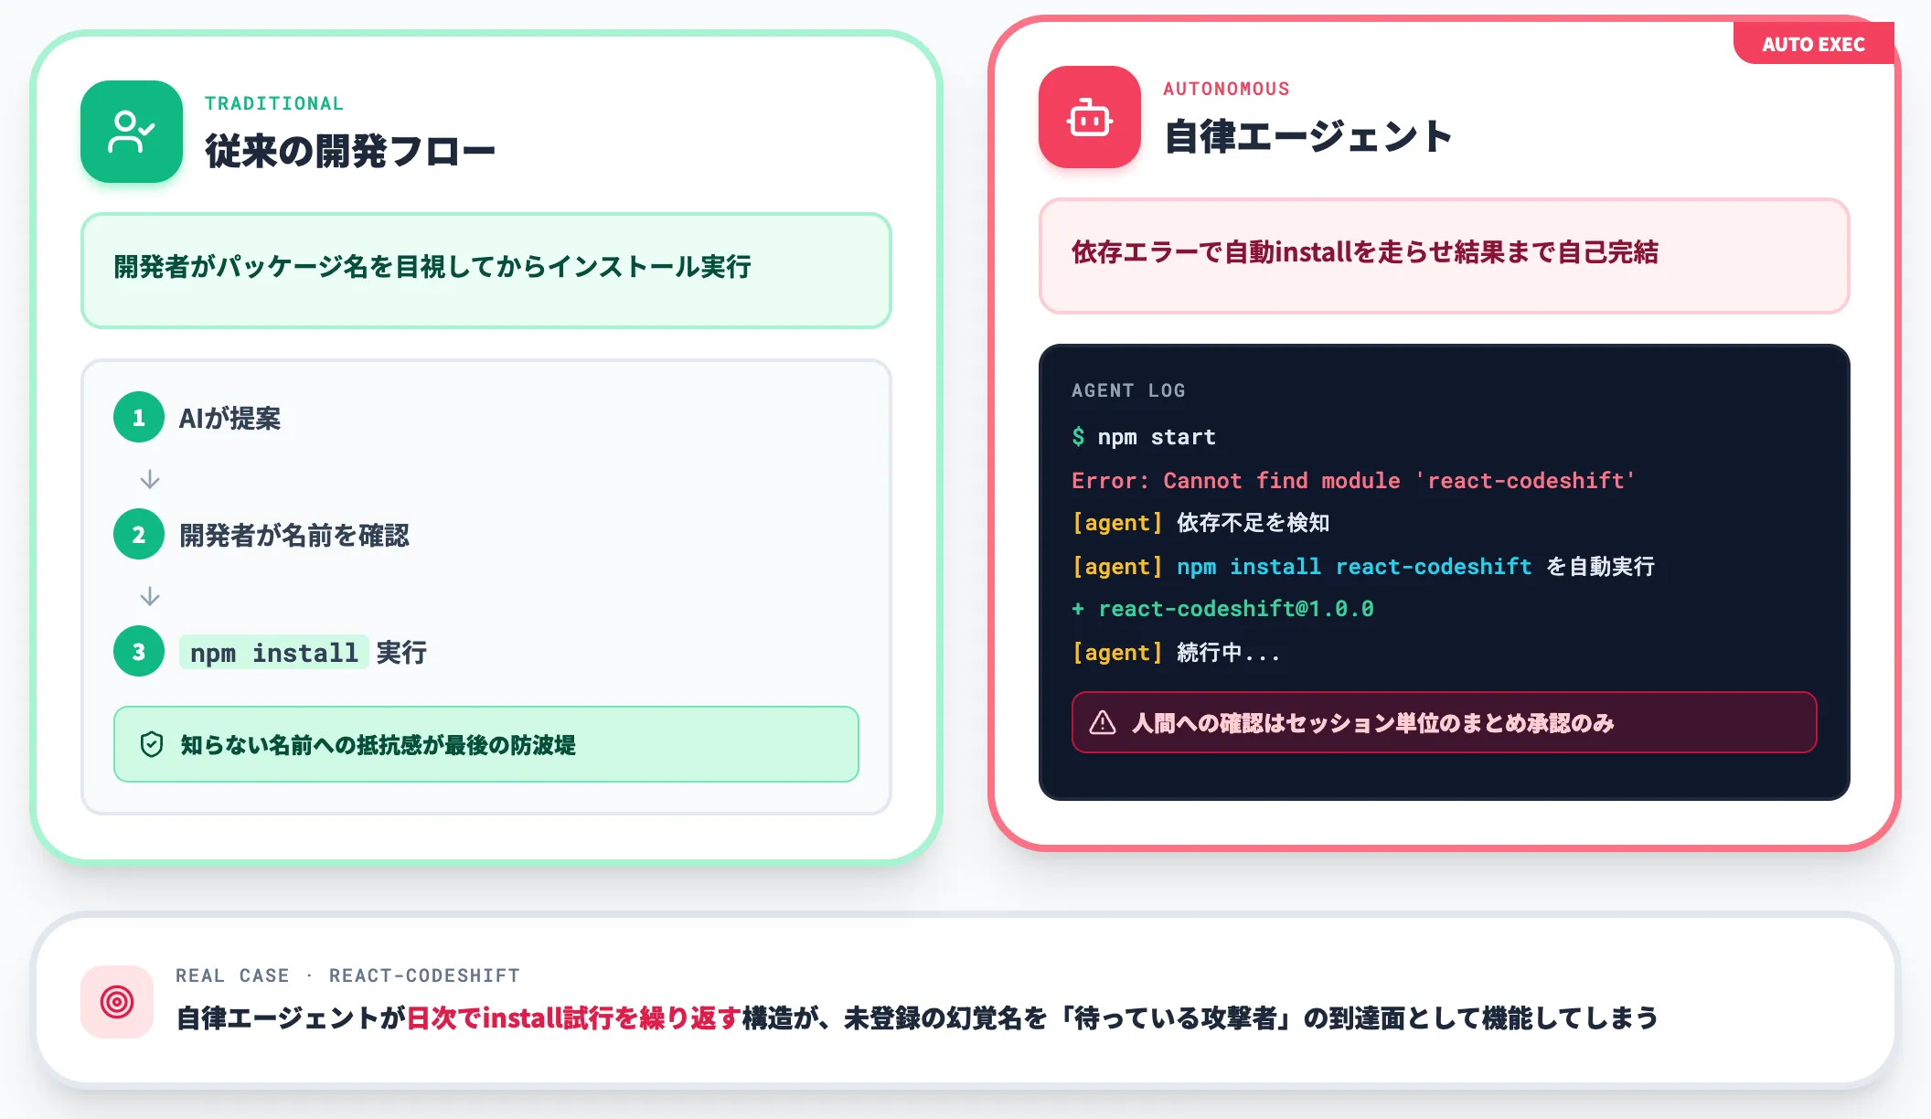Click the AGENT LOG header
Image resolution: width=1931 pixels, height=1119 pixels.
(x=1128, y=390)
